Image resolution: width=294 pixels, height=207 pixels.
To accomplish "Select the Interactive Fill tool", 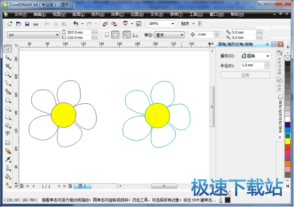I will 7,185.
